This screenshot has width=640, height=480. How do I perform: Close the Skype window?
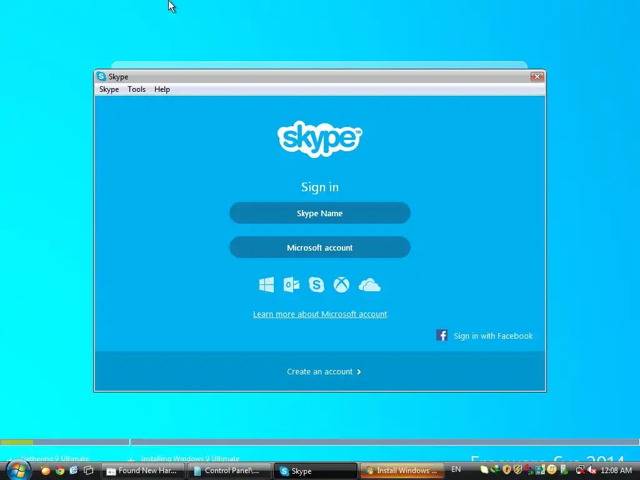[537, 76]
